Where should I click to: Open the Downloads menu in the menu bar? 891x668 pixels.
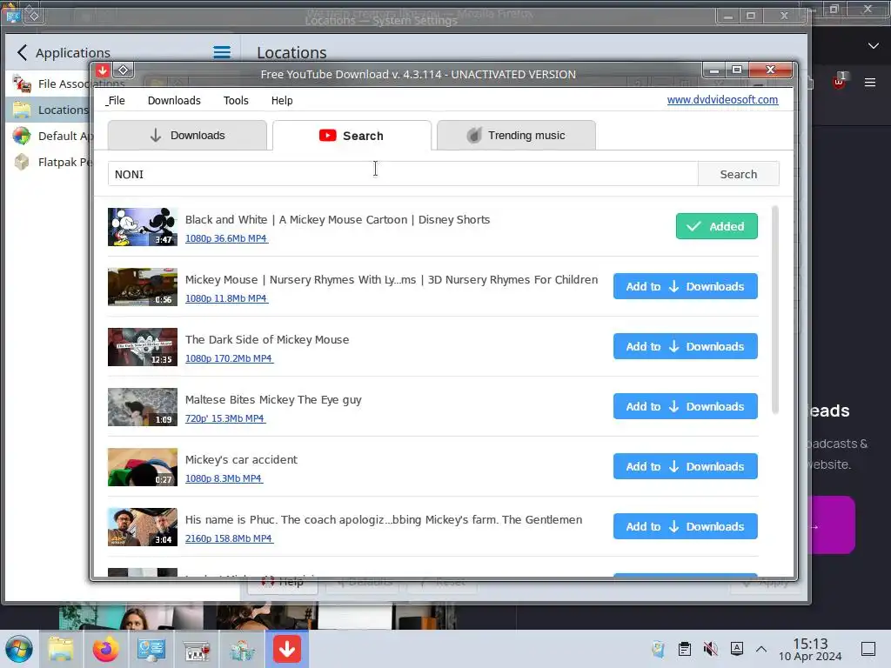tap(174, 101)
